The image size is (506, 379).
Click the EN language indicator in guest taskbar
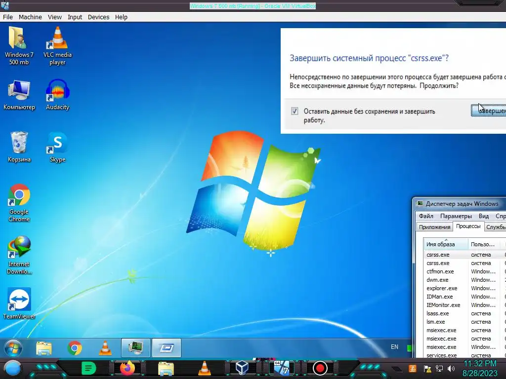(394, 347)
